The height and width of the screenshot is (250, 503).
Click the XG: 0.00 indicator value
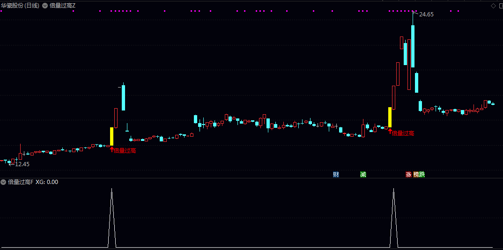[47, 182]
